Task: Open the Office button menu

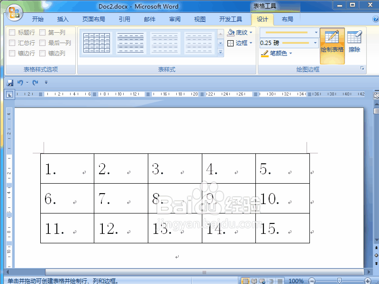Action: 14,13
